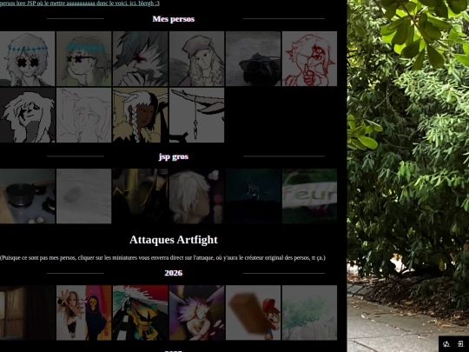
Task: Click the '2026' year heading
Action: click(174, 273)
